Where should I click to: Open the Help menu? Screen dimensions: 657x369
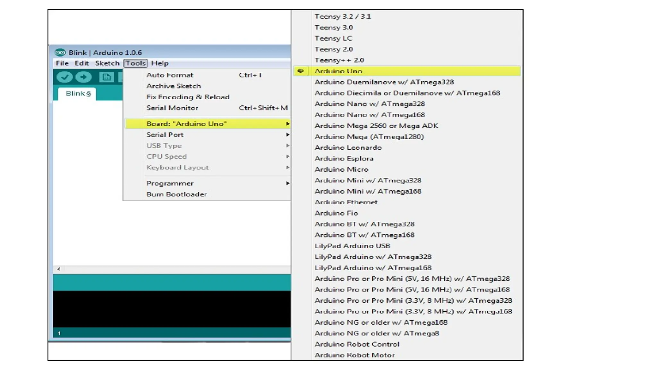click(160, 63)
